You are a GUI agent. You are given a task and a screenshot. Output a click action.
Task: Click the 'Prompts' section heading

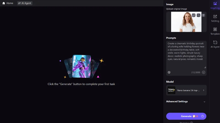click(x=171, y=38)
